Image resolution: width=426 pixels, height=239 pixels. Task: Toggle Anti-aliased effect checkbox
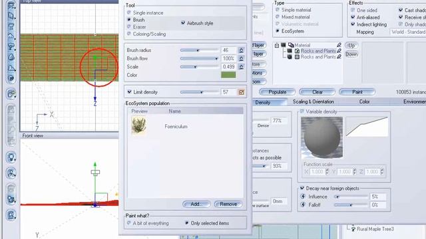[353, 17]
